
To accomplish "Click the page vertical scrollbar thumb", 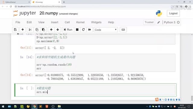I will click(192, 98).
